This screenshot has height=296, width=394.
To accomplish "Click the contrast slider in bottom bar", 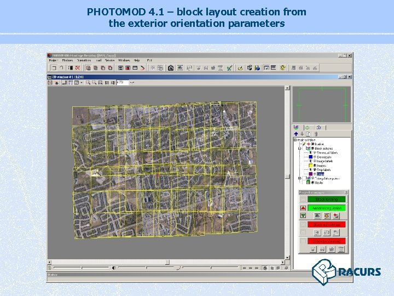I will pos(146,268).
